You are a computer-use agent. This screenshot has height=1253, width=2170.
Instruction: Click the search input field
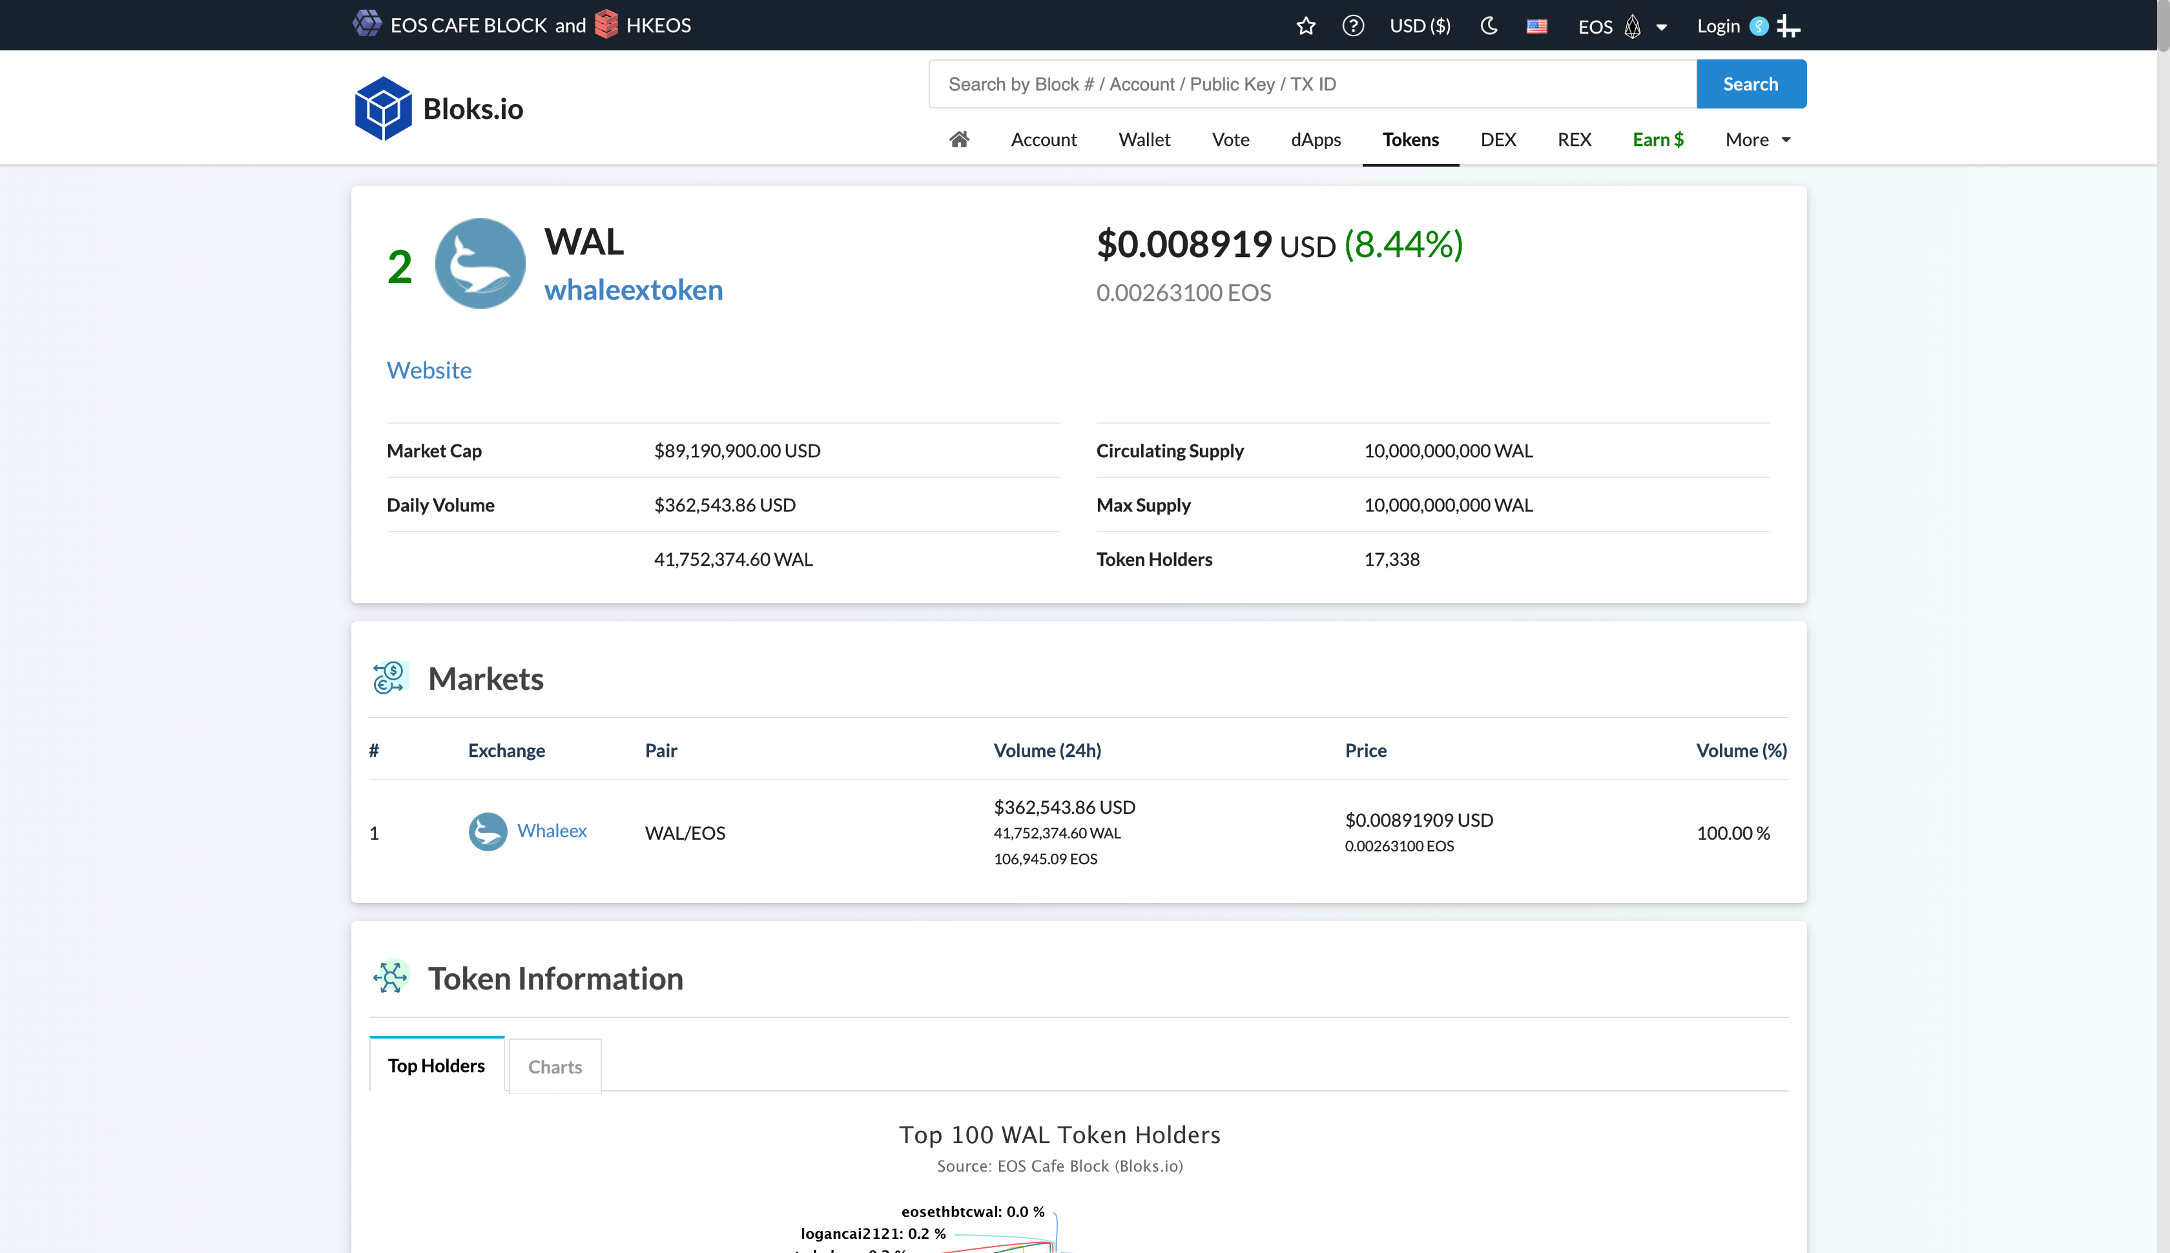pyautogui.click(x=1311, y=85)
